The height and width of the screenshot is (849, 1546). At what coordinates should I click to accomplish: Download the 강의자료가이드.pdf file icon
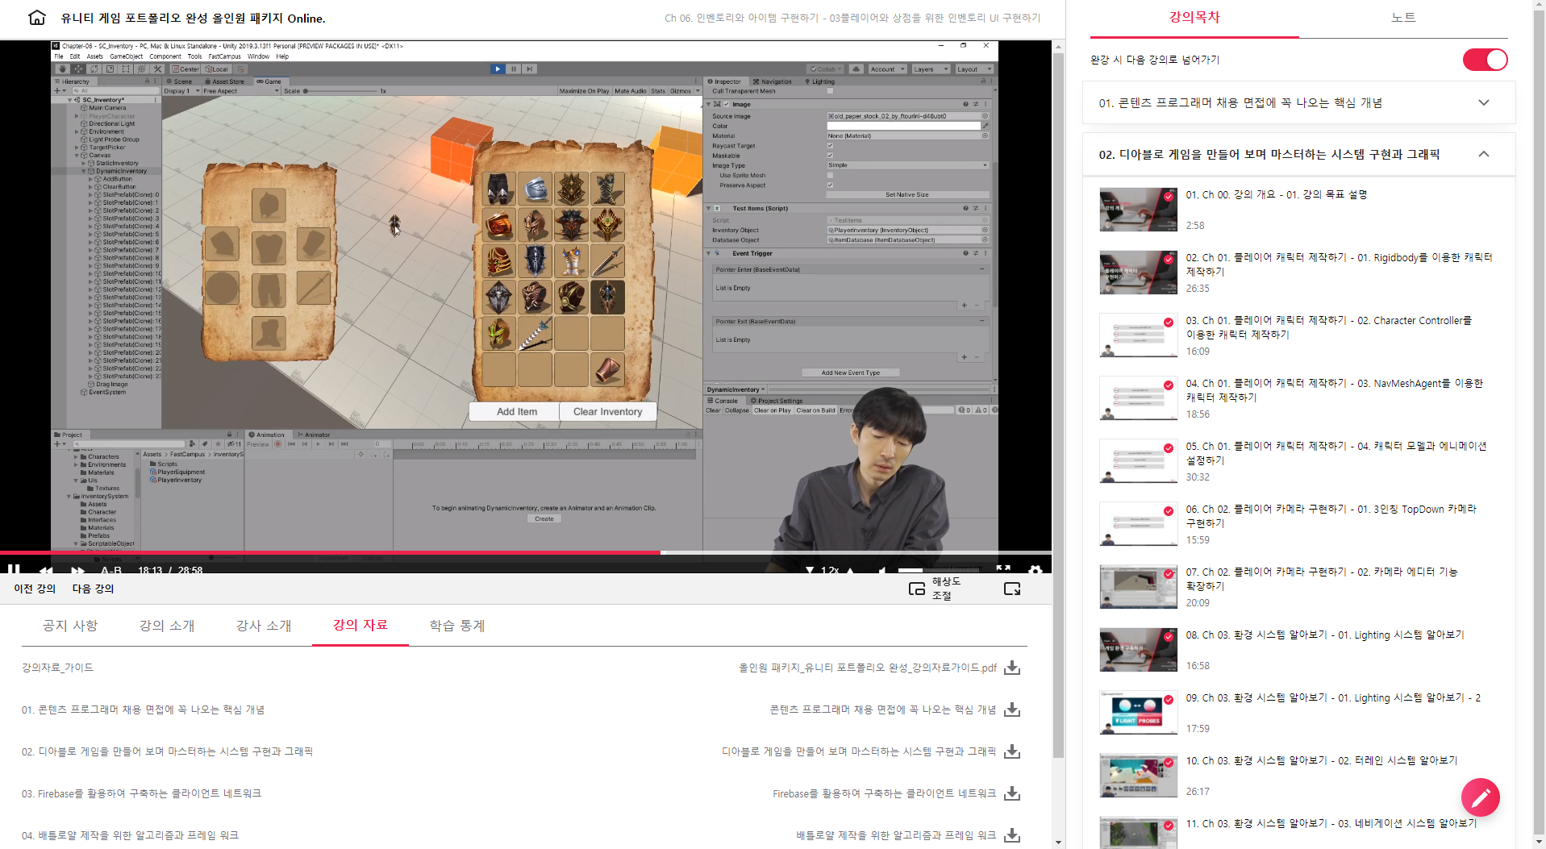(1012, 668)
